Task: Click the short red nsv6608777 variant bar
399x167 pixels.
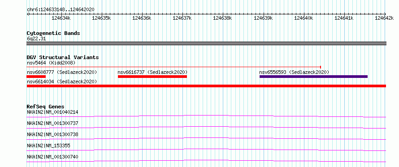Action: (36, 77)
